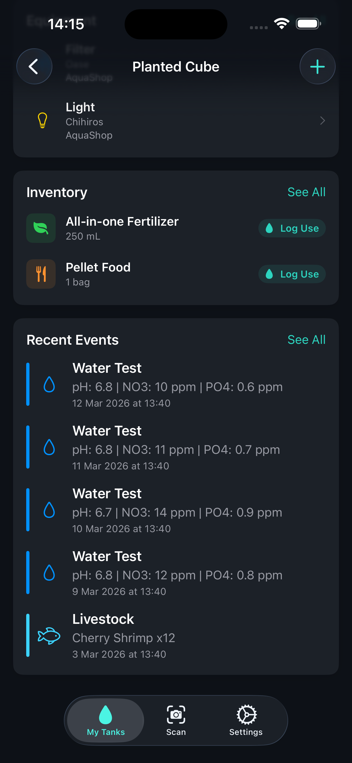The height and width of the screenshot is (763, 352).
Task: Log use of All-in-one Fertilizer
Action: pos(292,228)
